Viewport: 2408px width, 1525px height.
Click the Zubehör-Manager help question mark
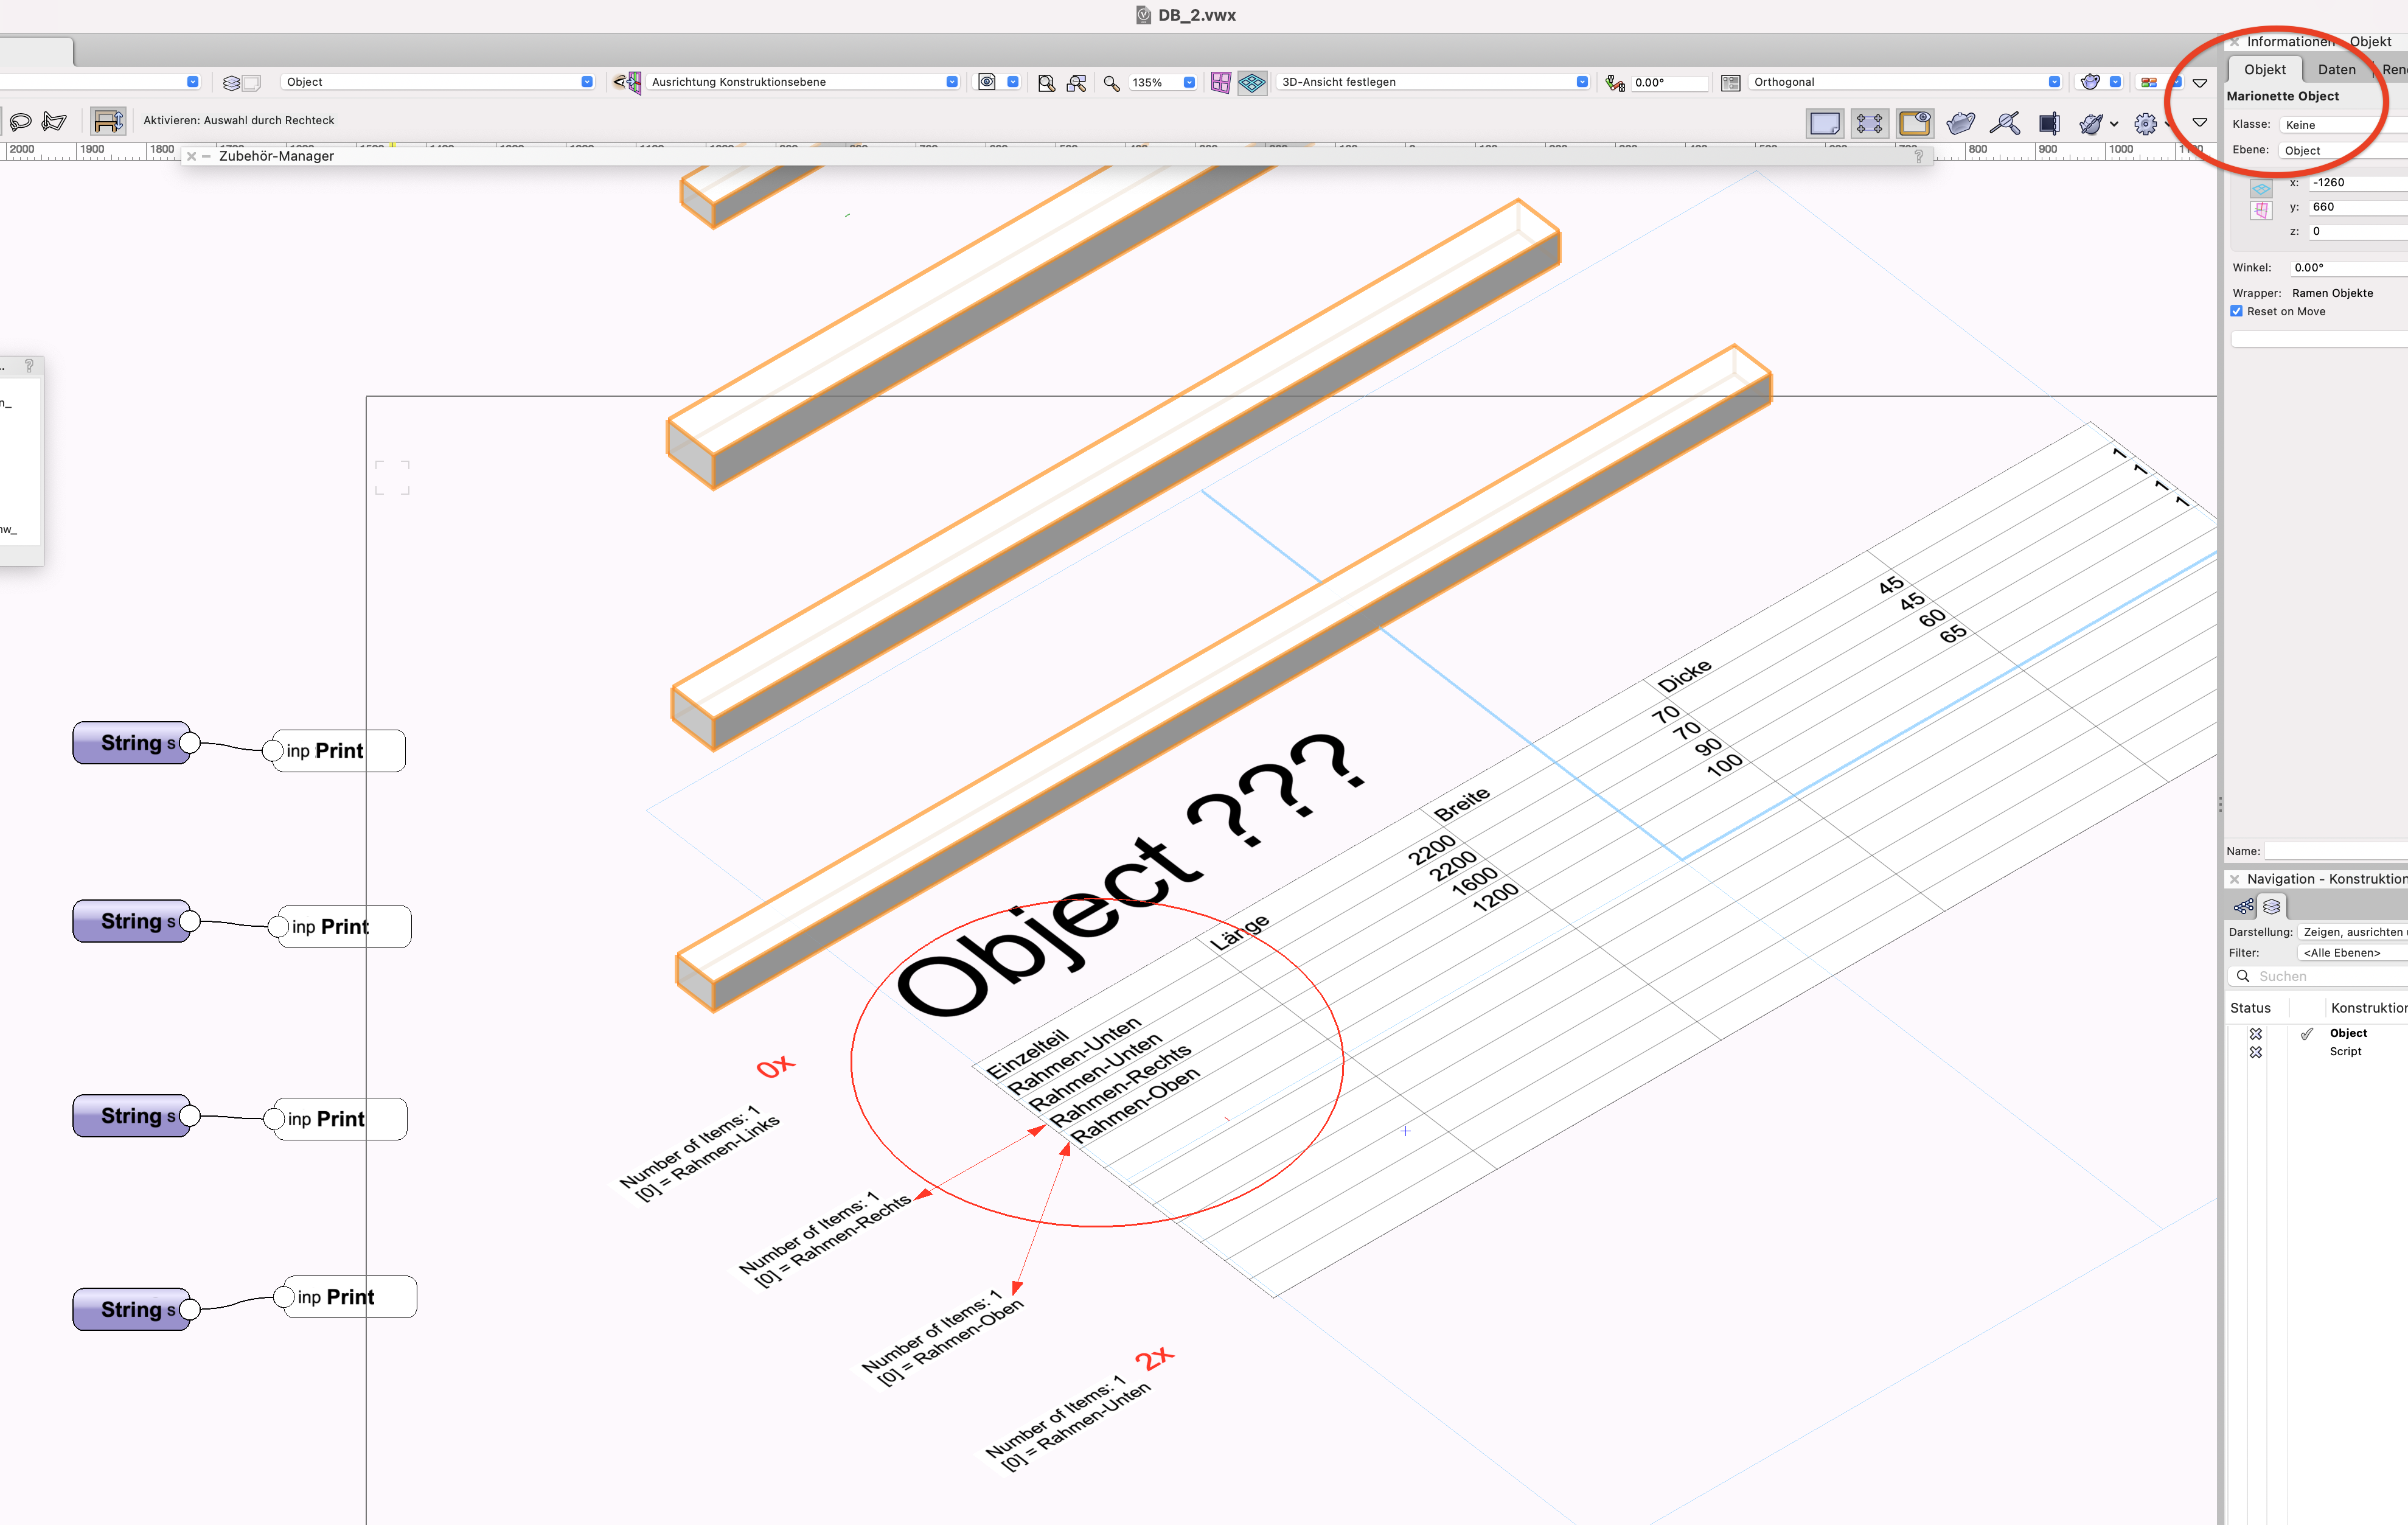[x=1918, y=156]
